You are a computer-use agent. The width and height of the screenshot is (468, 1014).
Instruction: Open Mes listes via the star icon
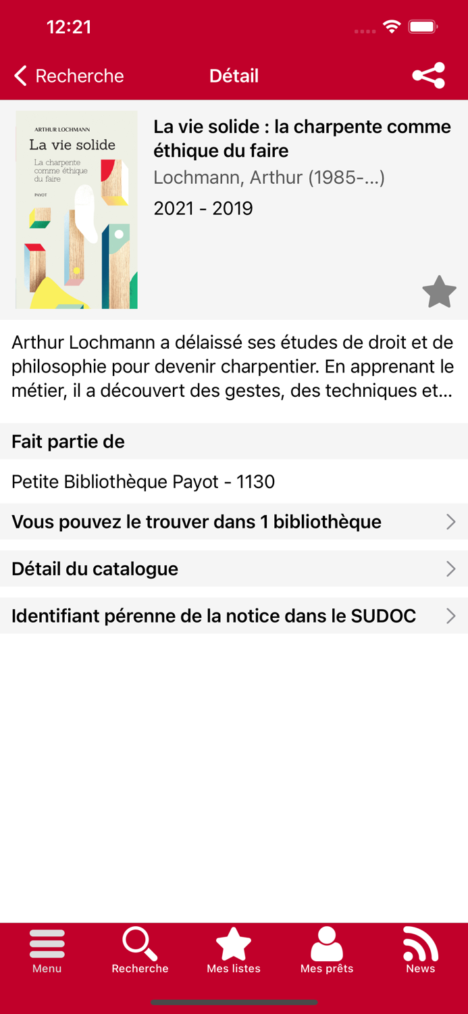[x=234, y=946]
